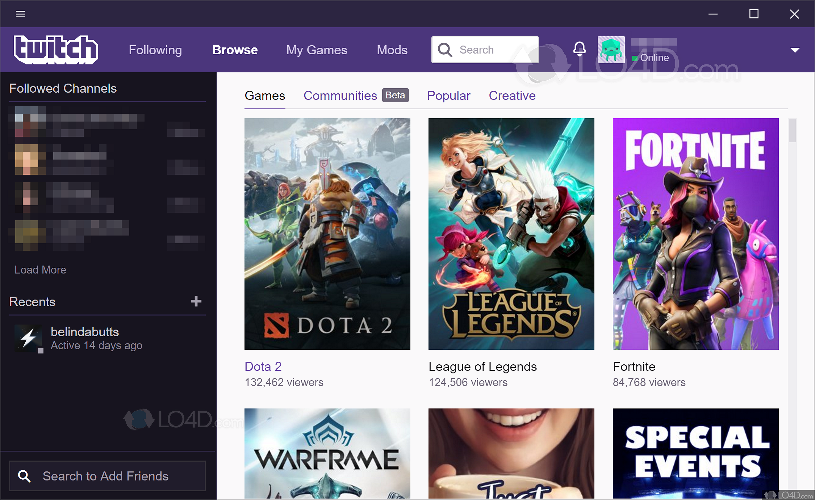Open the hamburger menu icon
Screen dimensions: 815x500
[20, 14]
